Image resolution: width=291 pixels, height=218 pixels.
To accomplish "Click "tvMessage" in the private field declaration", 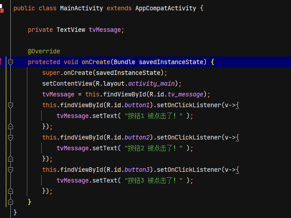I will (105, 30).
